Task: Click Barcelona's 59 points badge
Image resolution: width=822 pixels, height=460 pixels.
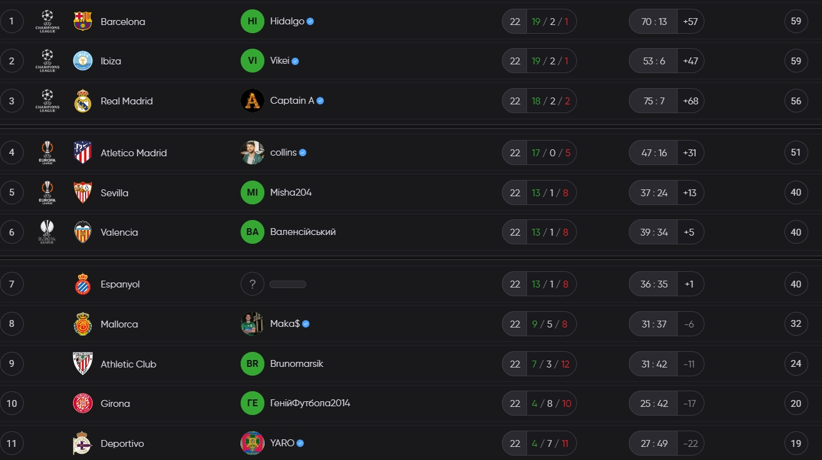Action: click(x=796, y=21)
